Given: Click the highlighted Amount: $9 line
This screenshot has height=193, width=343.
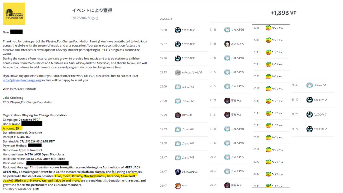Looking at the screenshot, I should pos(11,128).
